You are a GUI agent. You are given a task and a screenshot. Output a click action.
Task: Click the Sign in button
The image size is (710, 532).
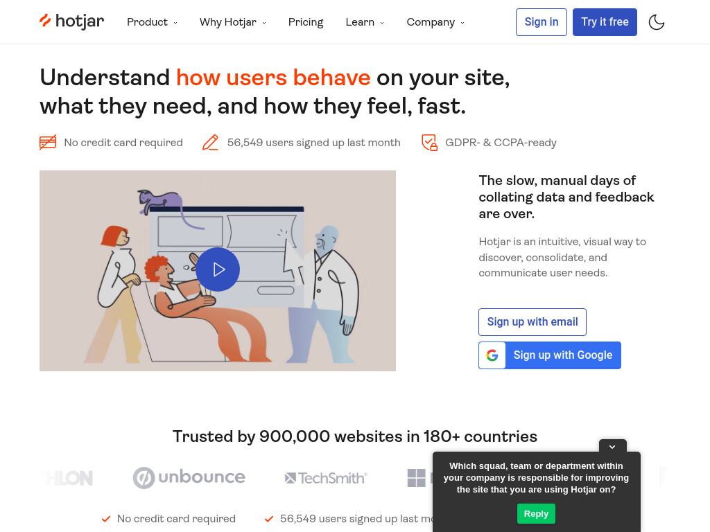tap(541, 22)
